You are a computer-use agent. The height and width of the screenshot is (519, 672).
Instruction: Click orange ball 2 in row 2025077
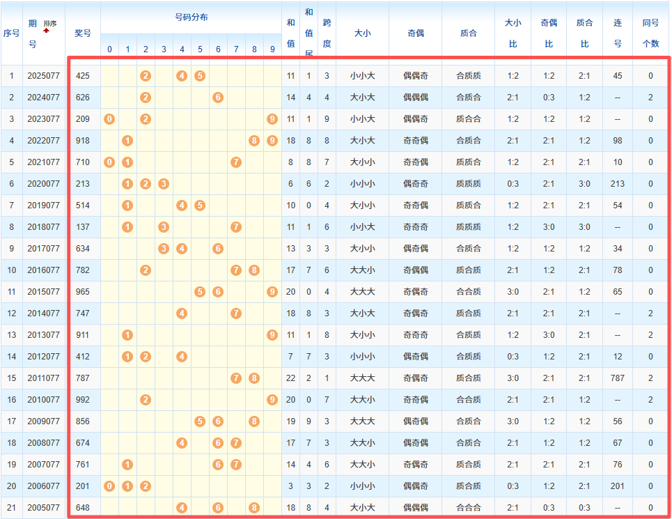click(x=146, y=77)
